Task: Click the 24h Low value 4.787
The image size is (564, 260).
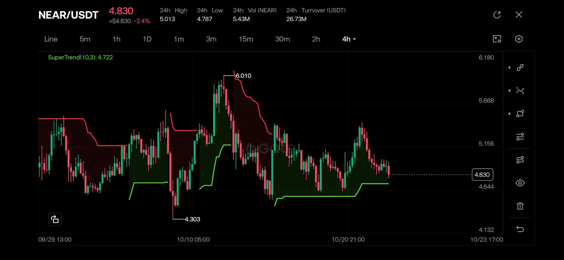Action: [x=205, y=19]
